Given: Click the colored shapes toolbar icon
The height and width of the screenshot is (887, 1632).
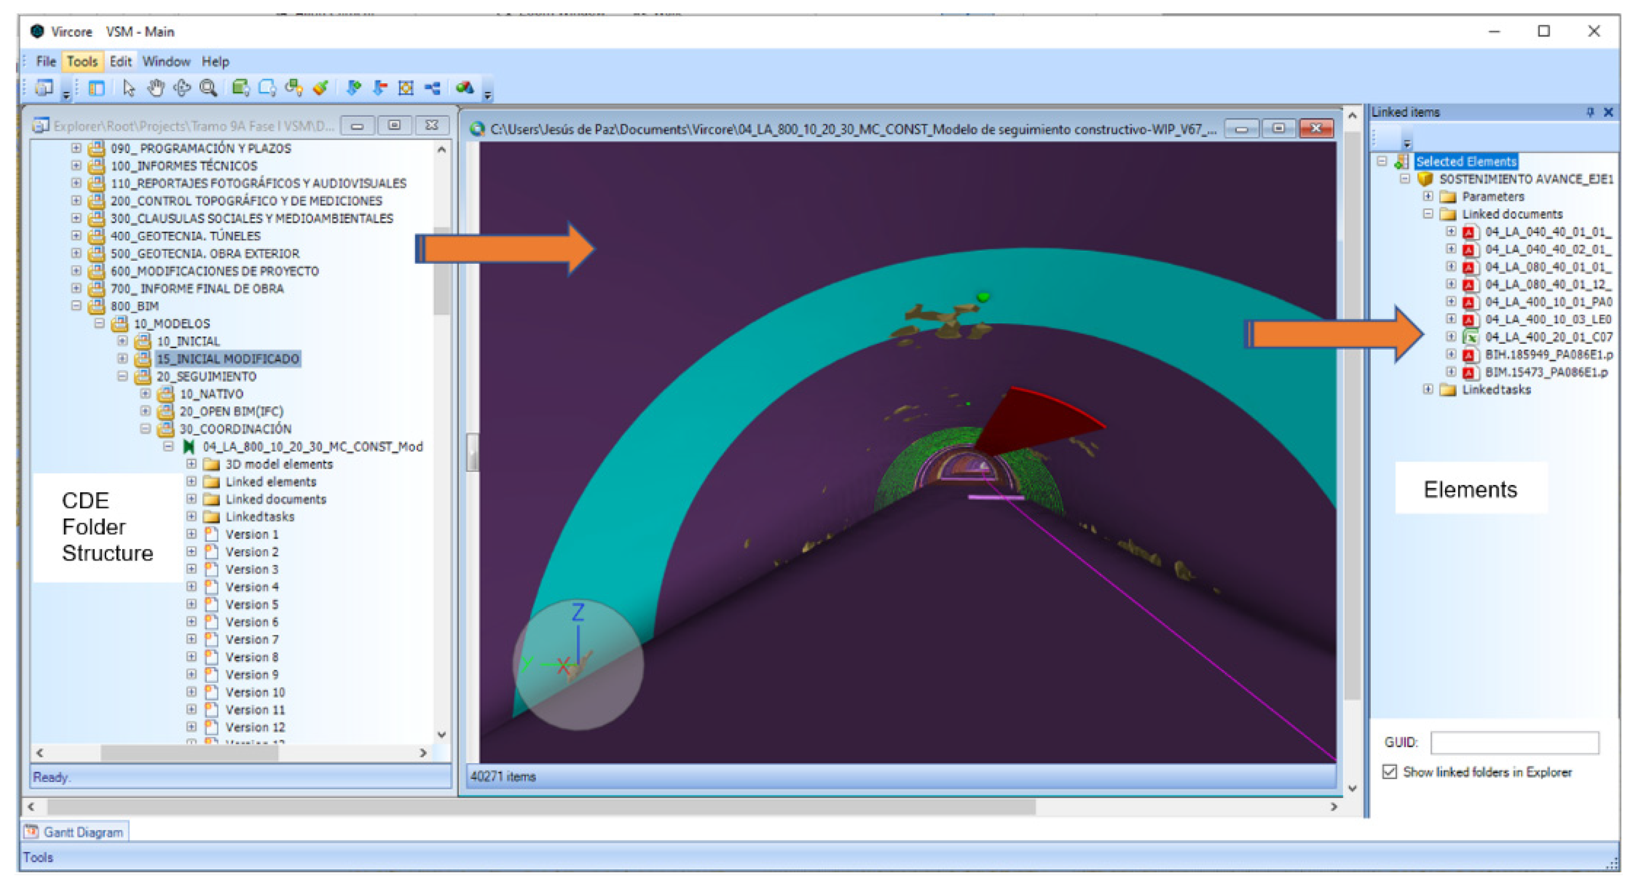Looking at the screenshot, I should pos(465,88).
